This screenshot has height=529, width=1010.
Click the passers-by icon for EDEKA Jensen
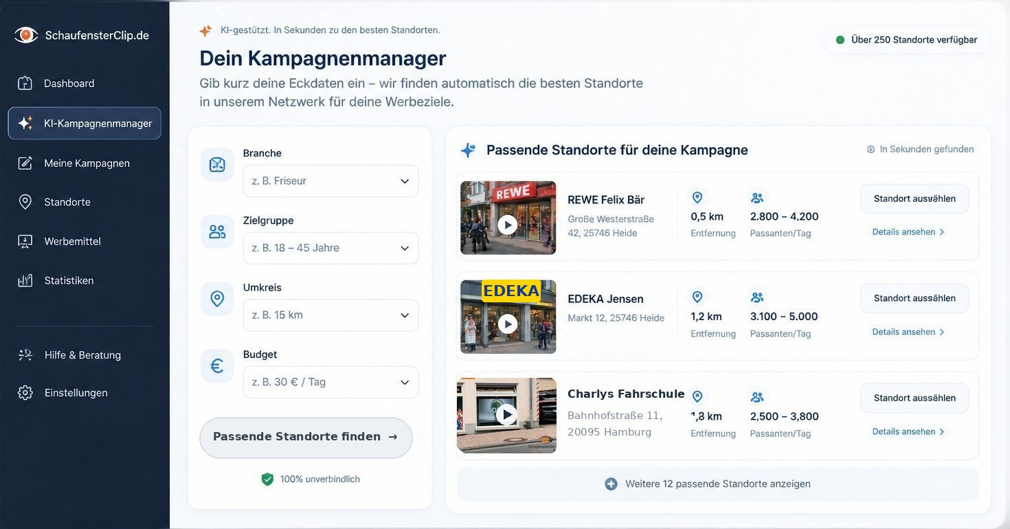tap(757, 297)
